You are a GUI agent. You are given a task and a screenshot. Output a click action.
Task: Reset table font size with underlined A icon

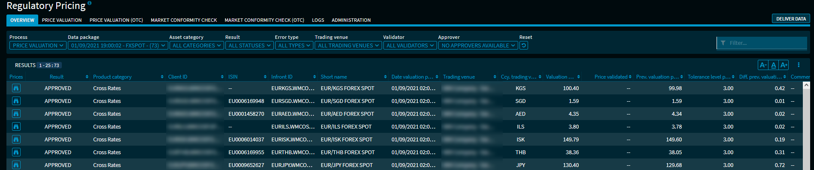773,65
